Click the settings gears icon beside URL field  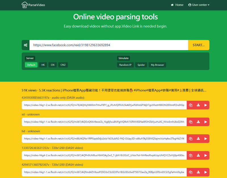[x=26, y=45]
